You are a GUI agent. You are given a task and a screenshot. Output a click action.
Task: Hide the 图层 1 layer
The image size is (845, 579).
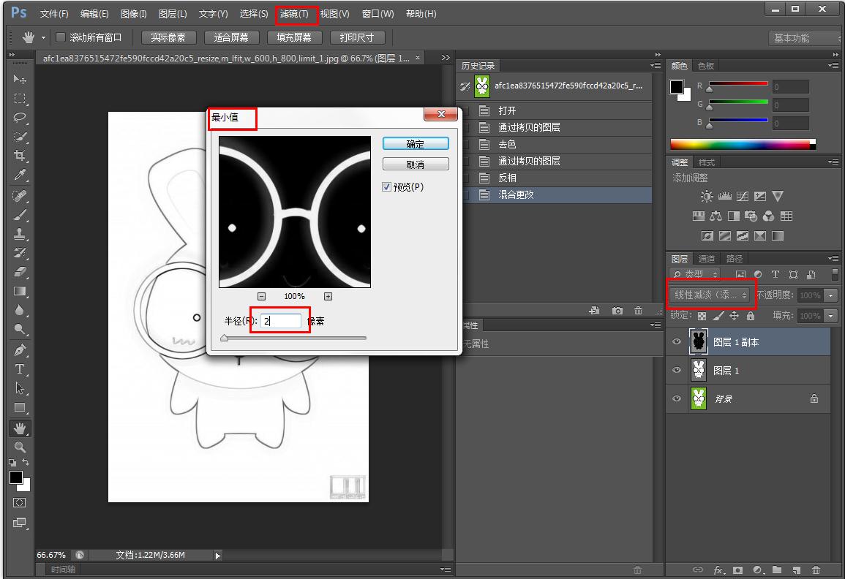tap(676, 370)
